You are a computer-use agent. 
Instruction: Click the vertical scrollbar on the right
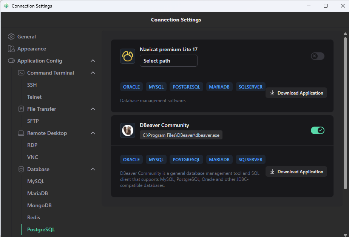click(345, 113)
